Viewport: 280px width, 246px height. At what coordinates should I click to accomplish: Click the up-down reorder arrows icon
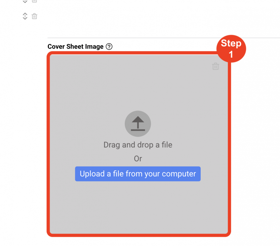click(25, 16)
